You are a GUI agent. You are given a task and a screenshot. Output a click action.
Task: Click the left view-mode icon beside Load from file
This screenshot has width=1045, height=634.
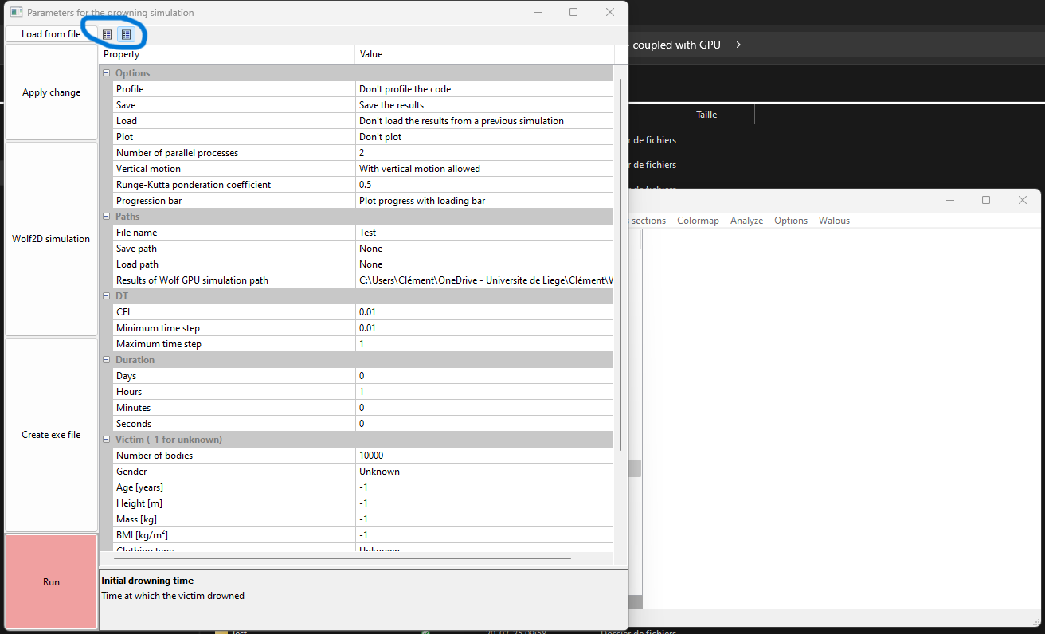pos(108,34)
